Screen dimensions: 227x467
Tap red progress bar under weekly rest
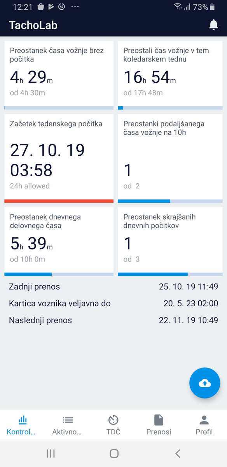pyautogui.click(x=59, y=201)
